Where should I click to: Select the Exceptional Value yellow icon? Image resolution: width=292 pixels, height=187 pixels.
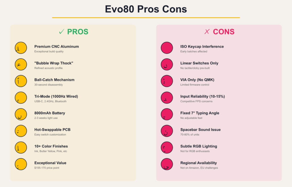click(21, 164)
